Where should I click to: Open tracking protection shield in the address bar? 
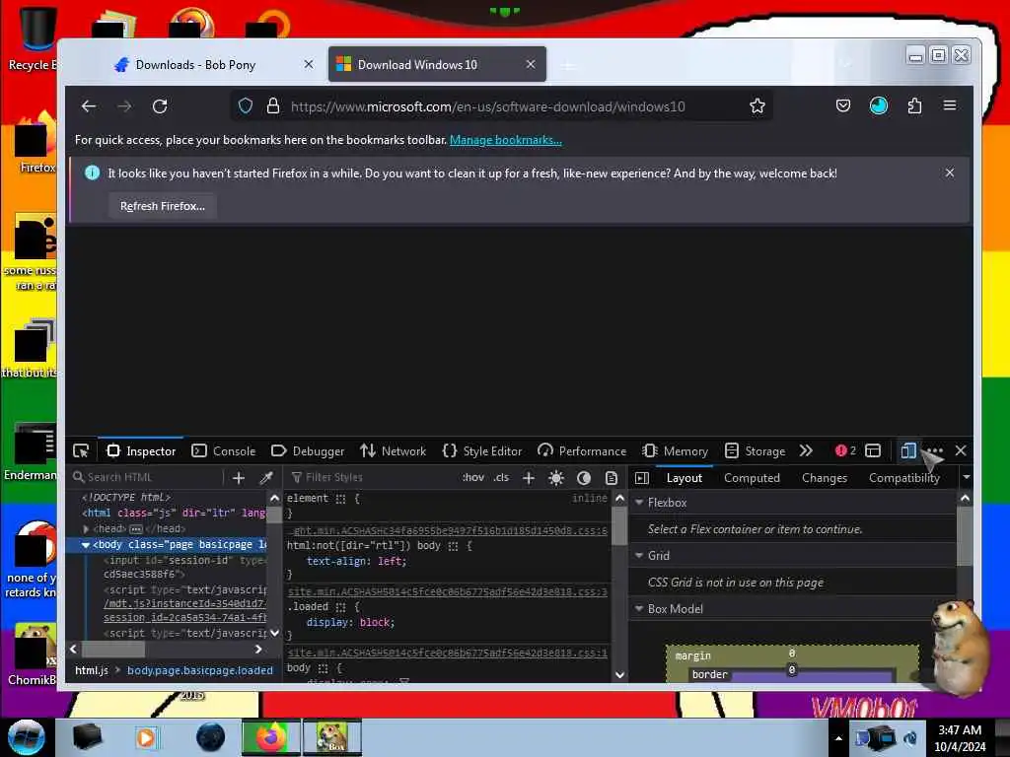246,106
